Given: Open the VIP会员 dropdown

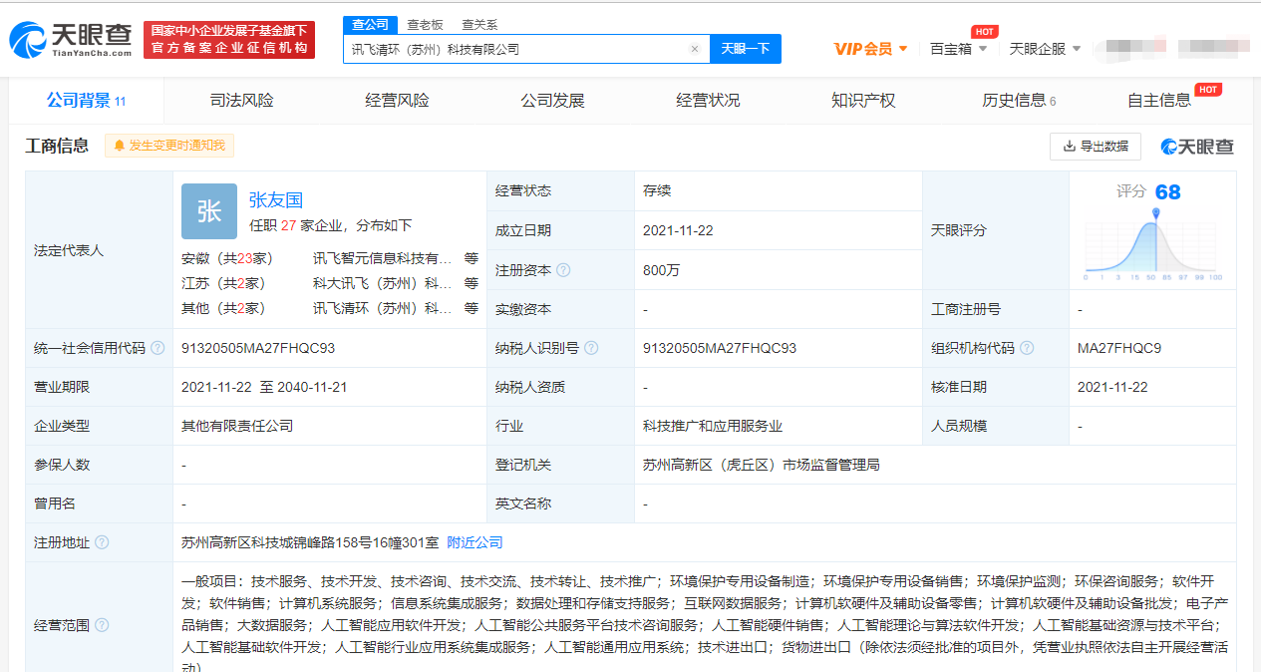Looking at the screenshot, I should coord(870,49).
